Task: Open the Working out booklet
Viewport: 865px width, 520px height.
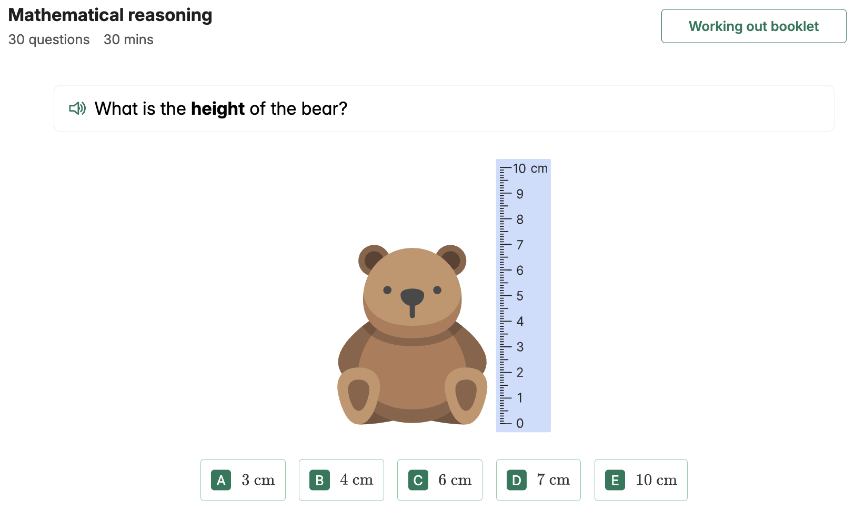Action: [753, 26]
